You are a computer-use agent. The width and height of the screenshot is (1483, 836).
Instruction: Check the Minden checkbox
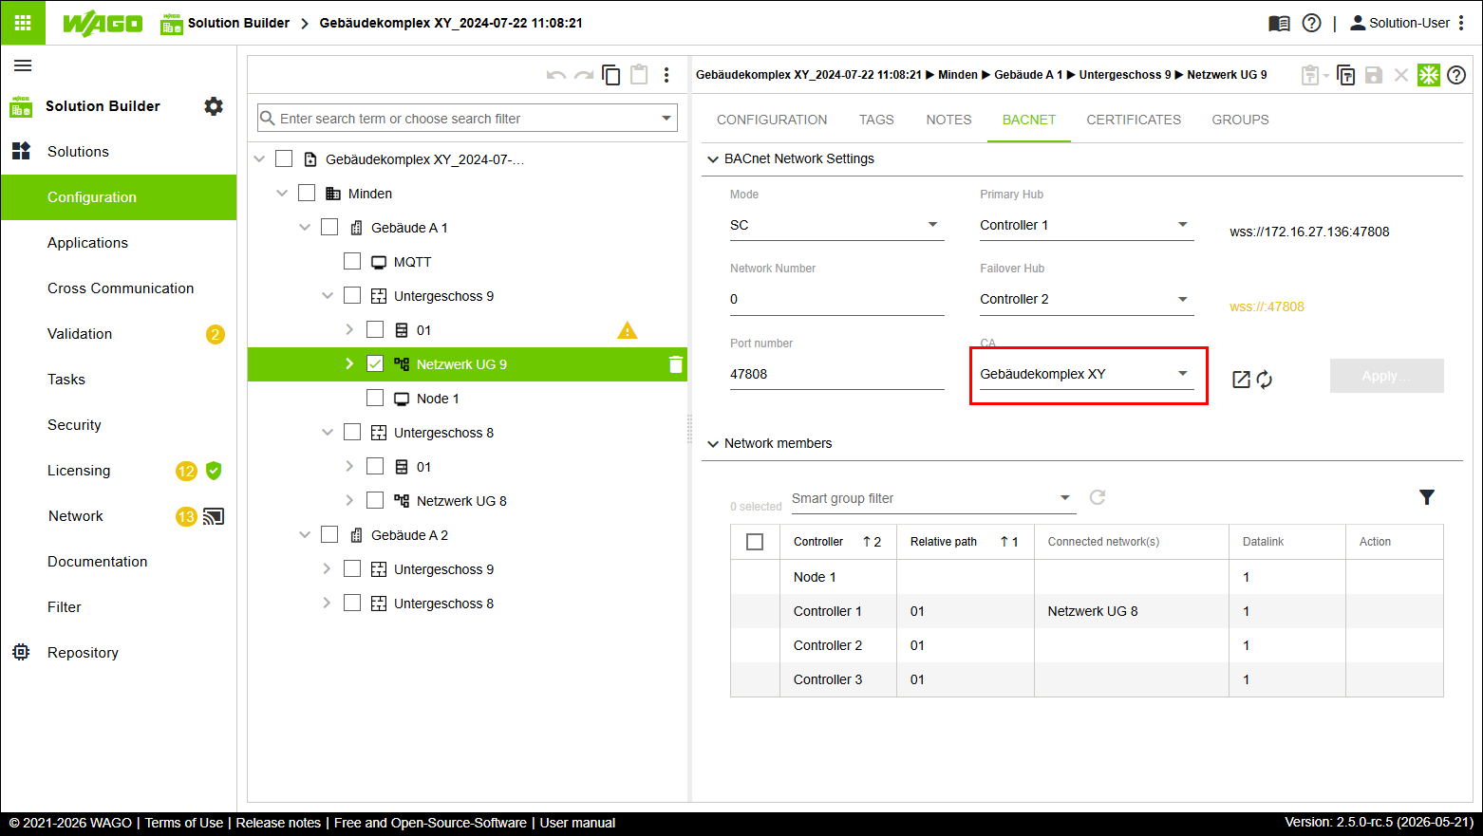[x=307, y=194]
